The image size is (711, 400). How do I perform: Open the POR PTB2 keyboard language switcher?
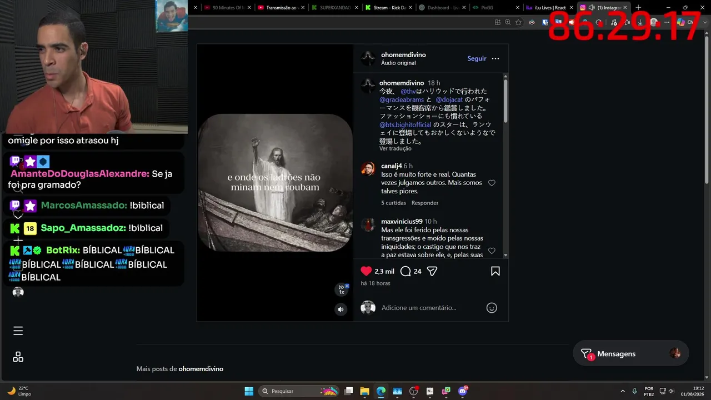pyautogui.click(x=649, y=391)
